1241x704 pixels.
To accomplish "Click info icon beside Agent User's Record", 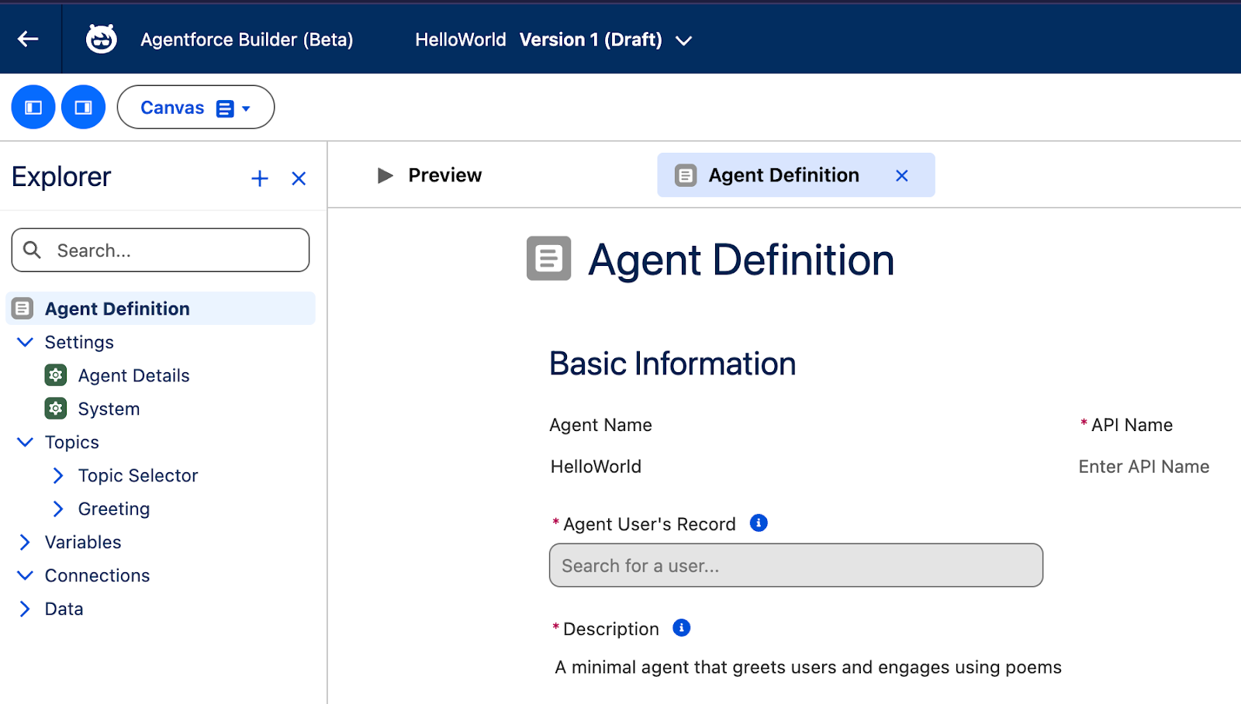I will pyautogui.click(x=759, y=523).
